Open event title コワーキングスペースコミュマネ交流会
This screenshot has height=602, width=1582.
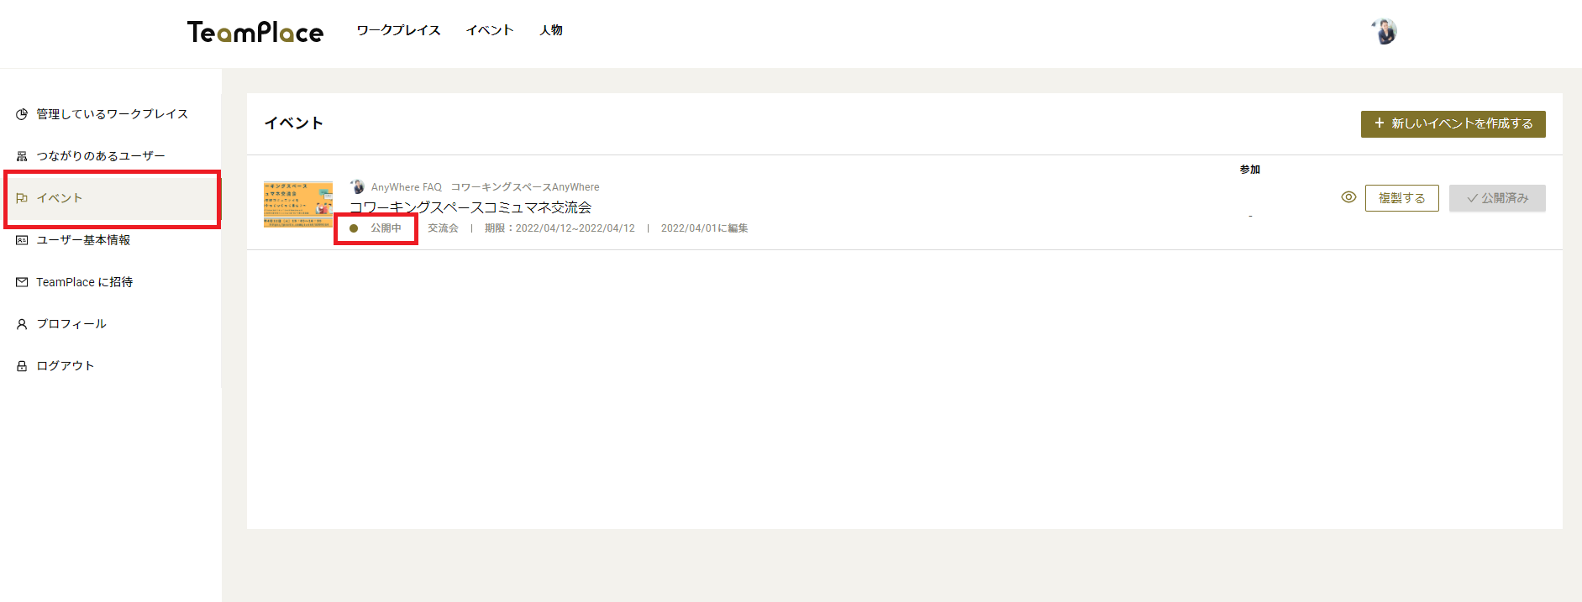click(x=470, y=207)
